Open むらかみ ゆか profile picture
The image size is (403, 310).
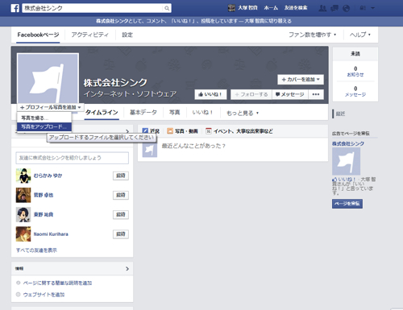(x=23, y=176)
